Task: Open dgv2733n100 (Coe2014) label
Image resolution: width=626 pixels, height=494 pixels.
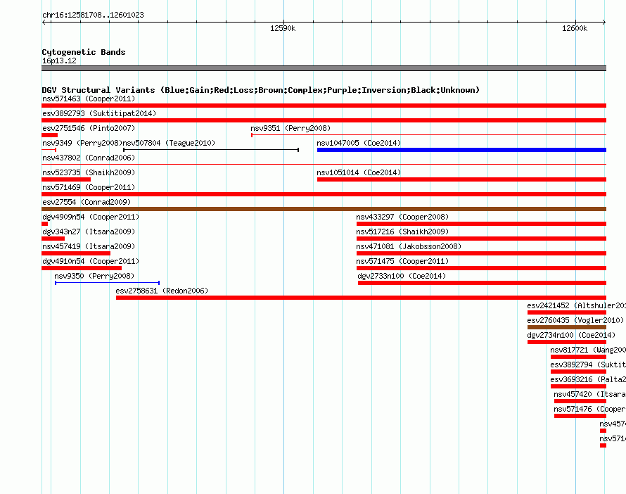Action: point(402,276)
